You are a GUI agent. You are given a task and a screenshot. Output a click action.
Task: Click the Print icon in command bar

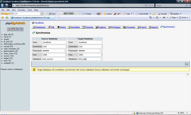[164, 18]
